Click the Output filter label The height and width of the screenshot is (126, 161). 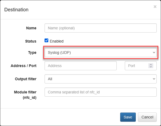[x=26, y=79]
